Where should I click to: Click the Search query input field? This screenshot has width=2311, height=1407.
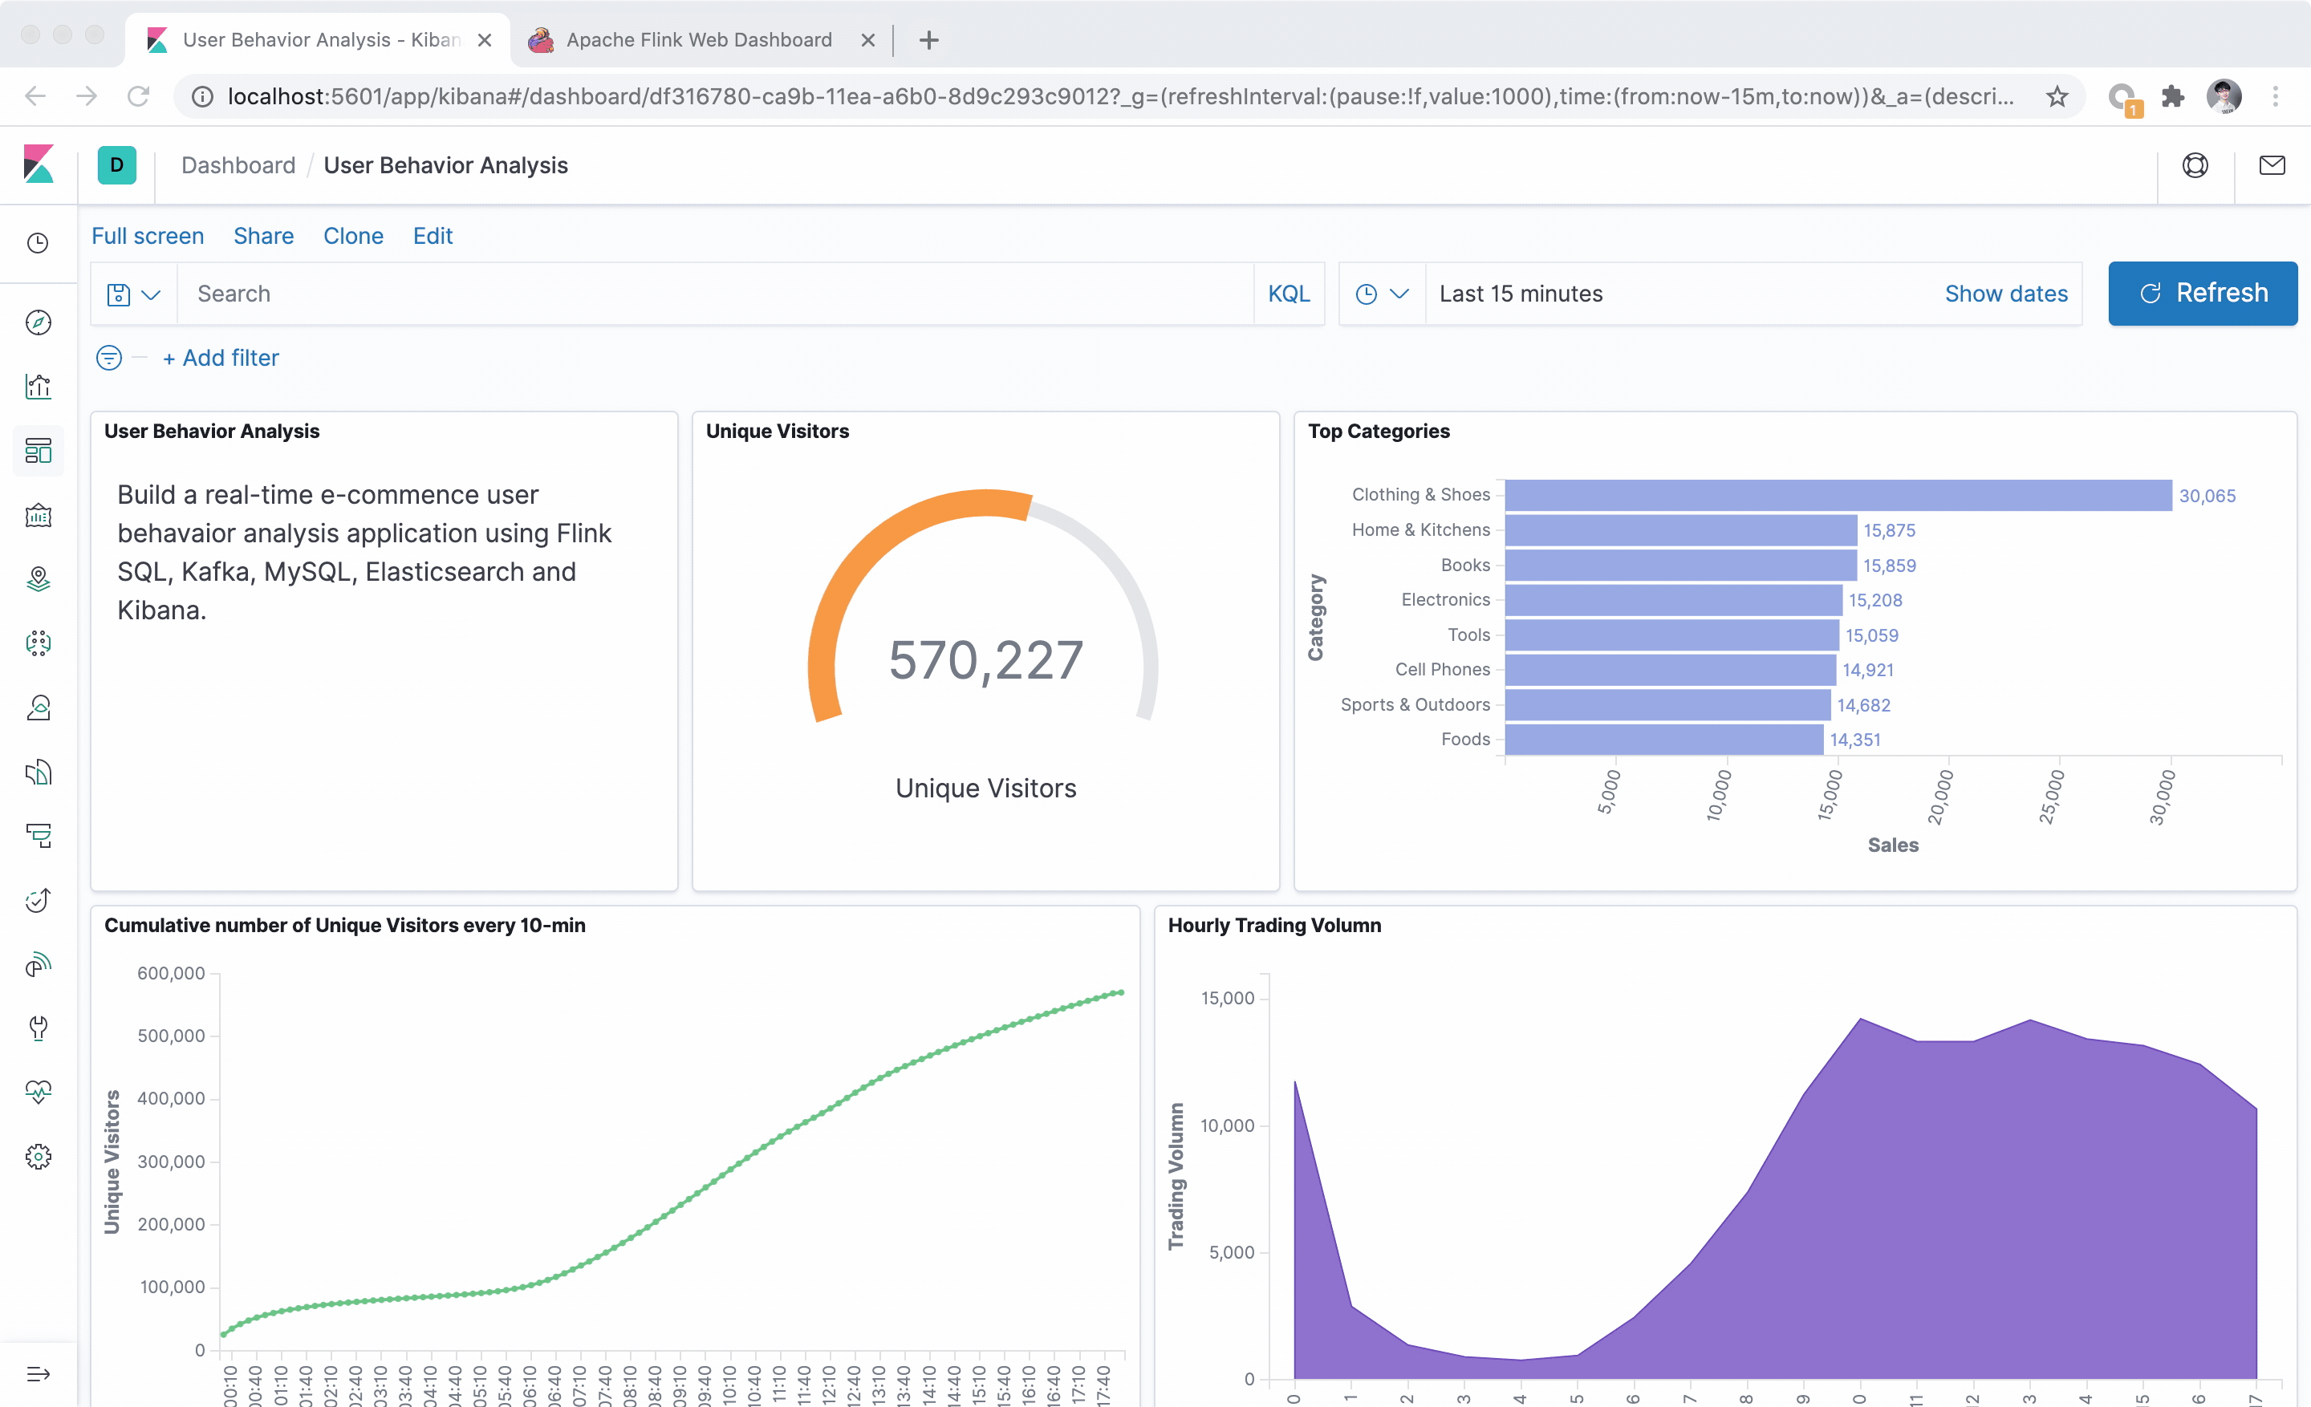pyautogui.click(x=713, y=294)
